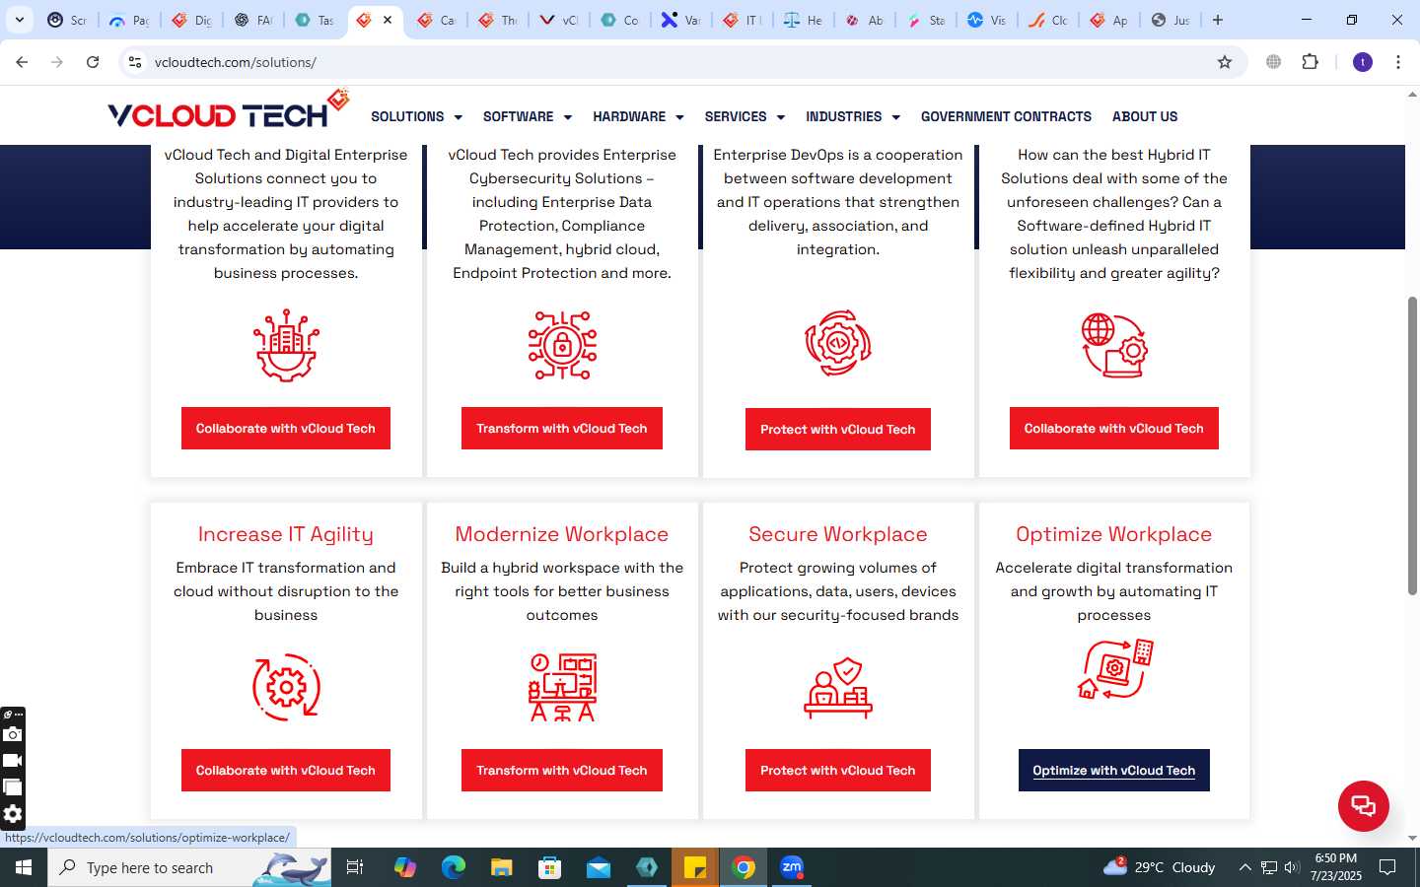Image resolution: width=1420 pixels, height=887 pixels.
Task: Click the video record icon in overlay
Action: pyautogui.click(x=13, y=761)
